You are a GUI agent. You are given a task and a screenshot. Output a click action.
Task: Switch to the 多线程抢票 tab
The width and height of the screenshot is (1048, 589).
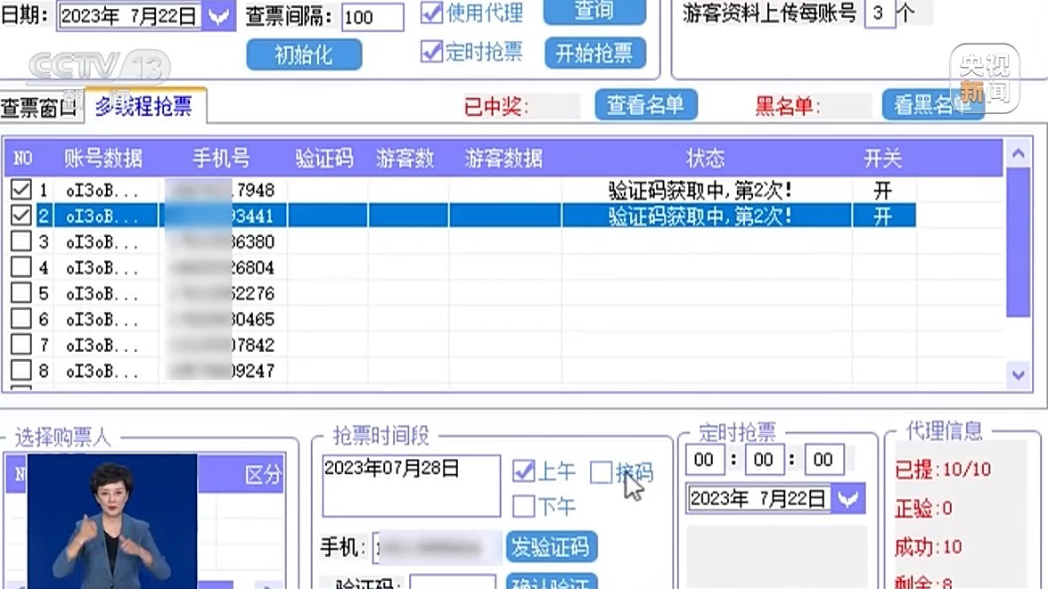coord(143,107)
